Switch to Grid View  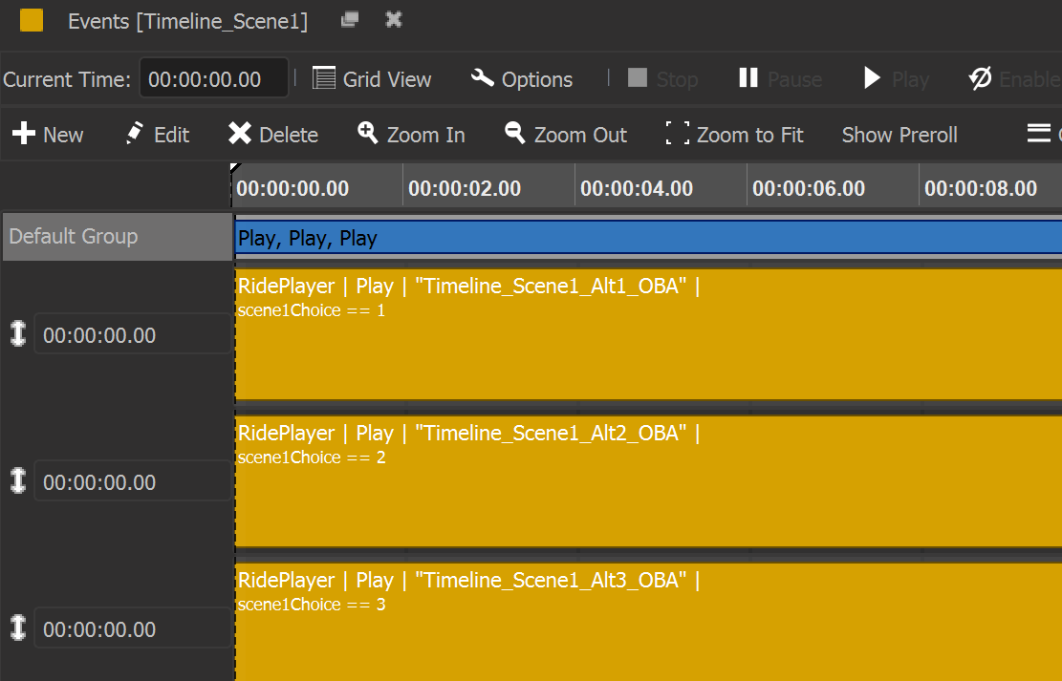coord(372,79)
